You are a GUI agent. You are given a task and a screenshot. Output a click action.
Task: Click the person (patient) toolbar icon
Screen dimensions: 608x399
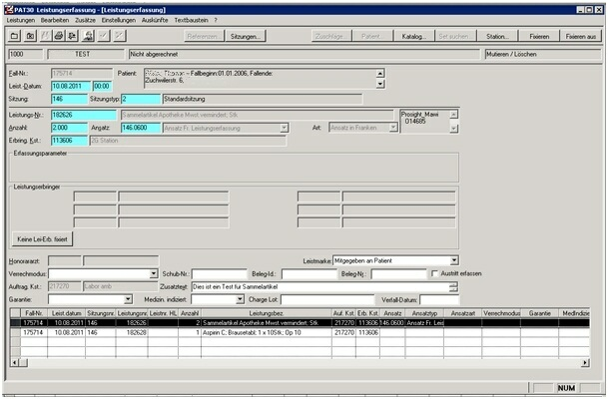[89, 36]
